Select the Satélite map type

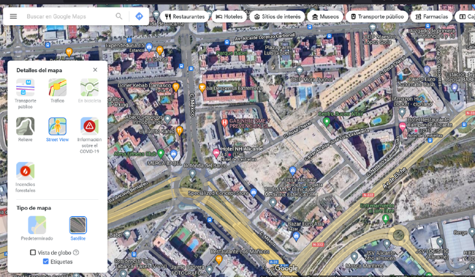pos(78,225)
